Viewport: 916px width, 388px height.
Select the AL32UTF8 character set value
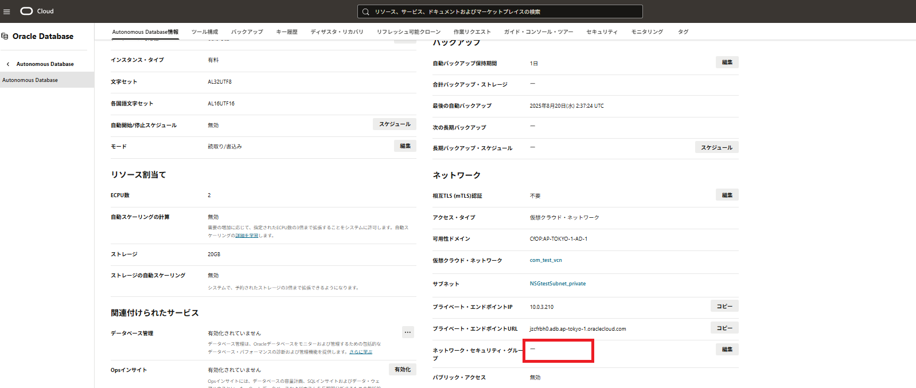(x=220, y=82)
